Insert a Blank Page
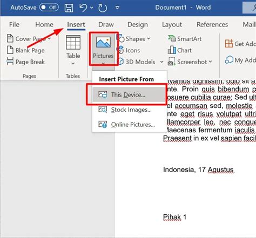Viewport: 256px width, 238px height. pyautogui.click(x=26, y=50)
